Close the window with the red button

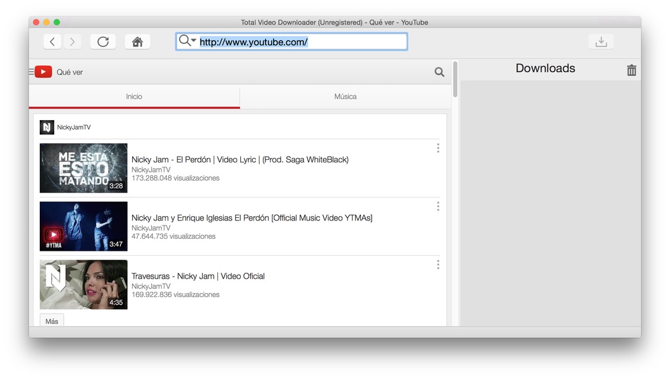point(36,22)
